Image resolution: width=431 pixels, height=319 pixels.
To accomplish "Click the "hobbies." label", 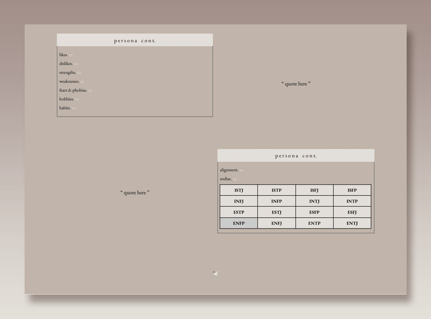I will 66,99.
